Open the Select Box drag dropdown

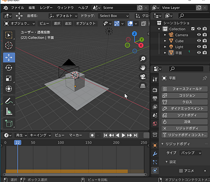[114, 16]
